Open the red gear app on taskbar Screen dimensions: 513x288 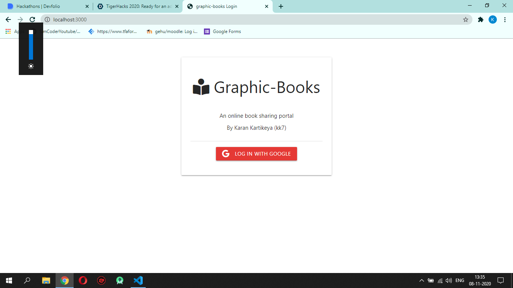[x=101, y=280]
